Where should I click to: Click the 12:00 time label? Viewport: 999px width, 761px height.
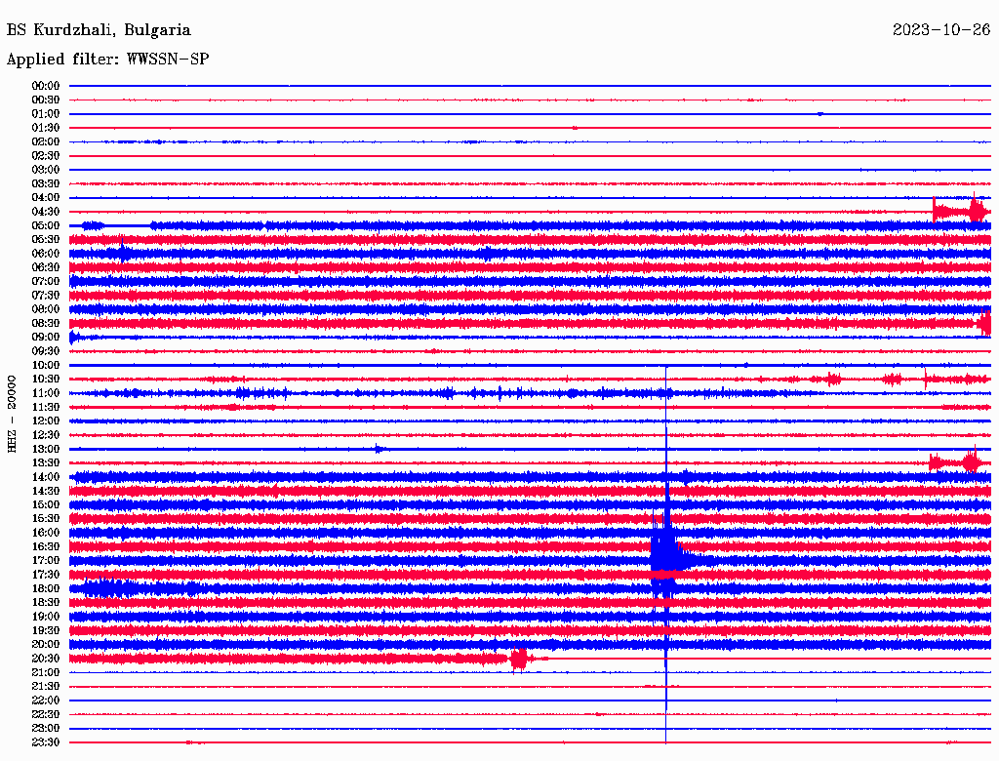(45, 421)
